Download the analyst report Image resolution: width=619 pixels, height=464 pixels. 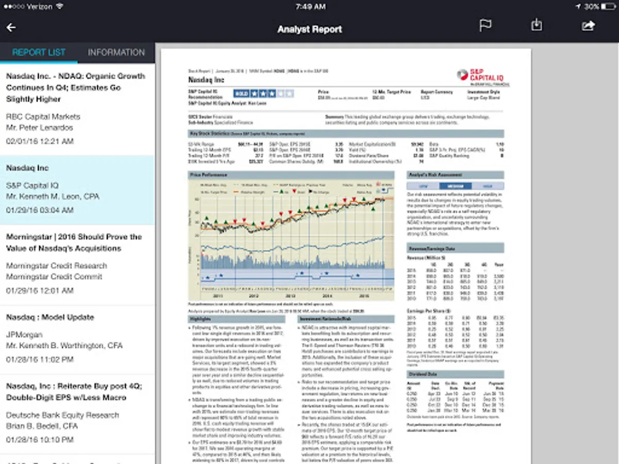coord(536,25)
